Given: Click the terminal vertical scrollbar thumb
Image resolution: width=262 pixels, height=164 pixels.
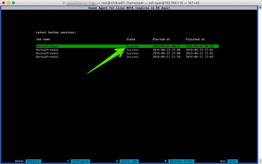Looking at the screenshot, I should pos(260,161).
